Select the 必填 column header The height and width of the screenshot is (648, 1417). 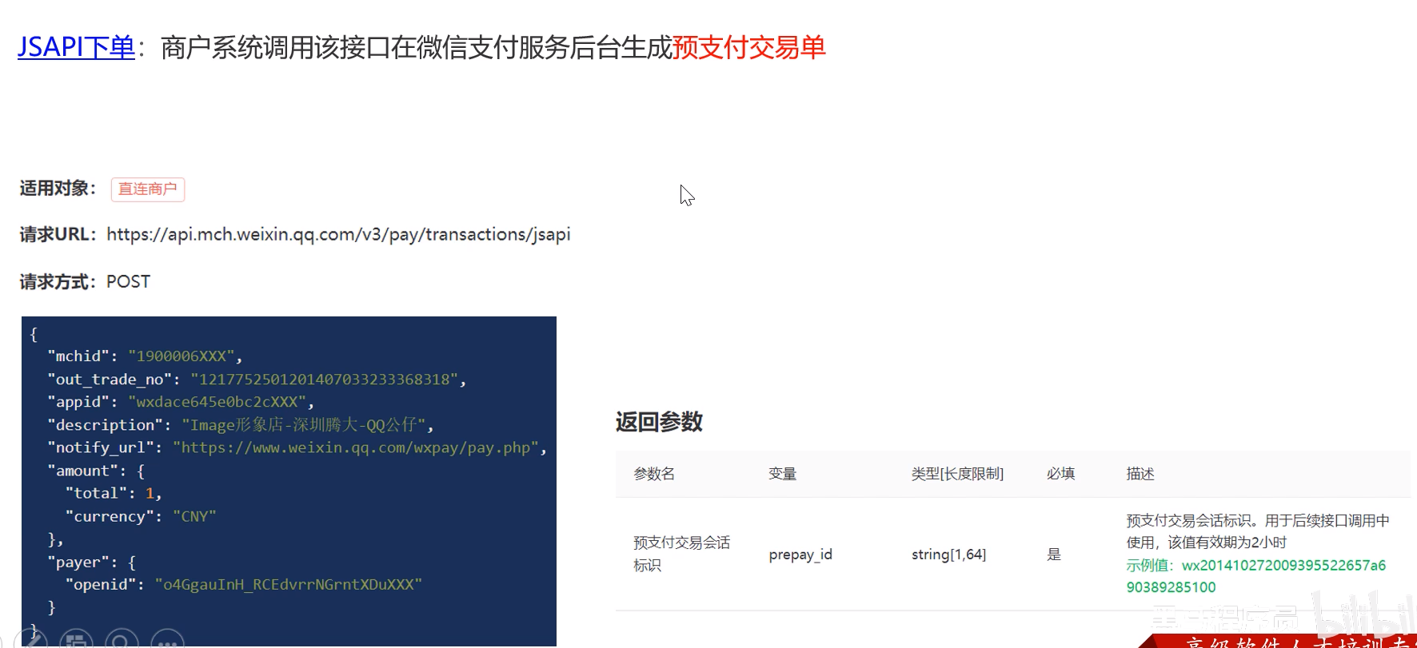[1060, 474]
